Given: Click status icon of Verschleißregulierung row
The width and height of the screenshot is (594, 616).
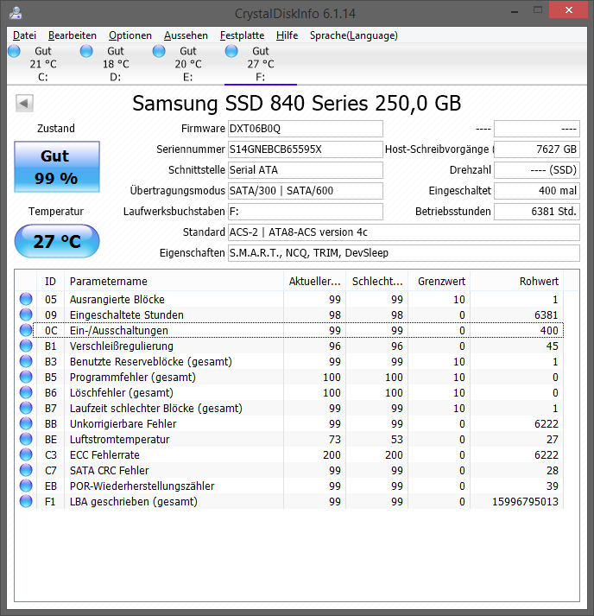Looking at the screenshot, I should point(26,346).
